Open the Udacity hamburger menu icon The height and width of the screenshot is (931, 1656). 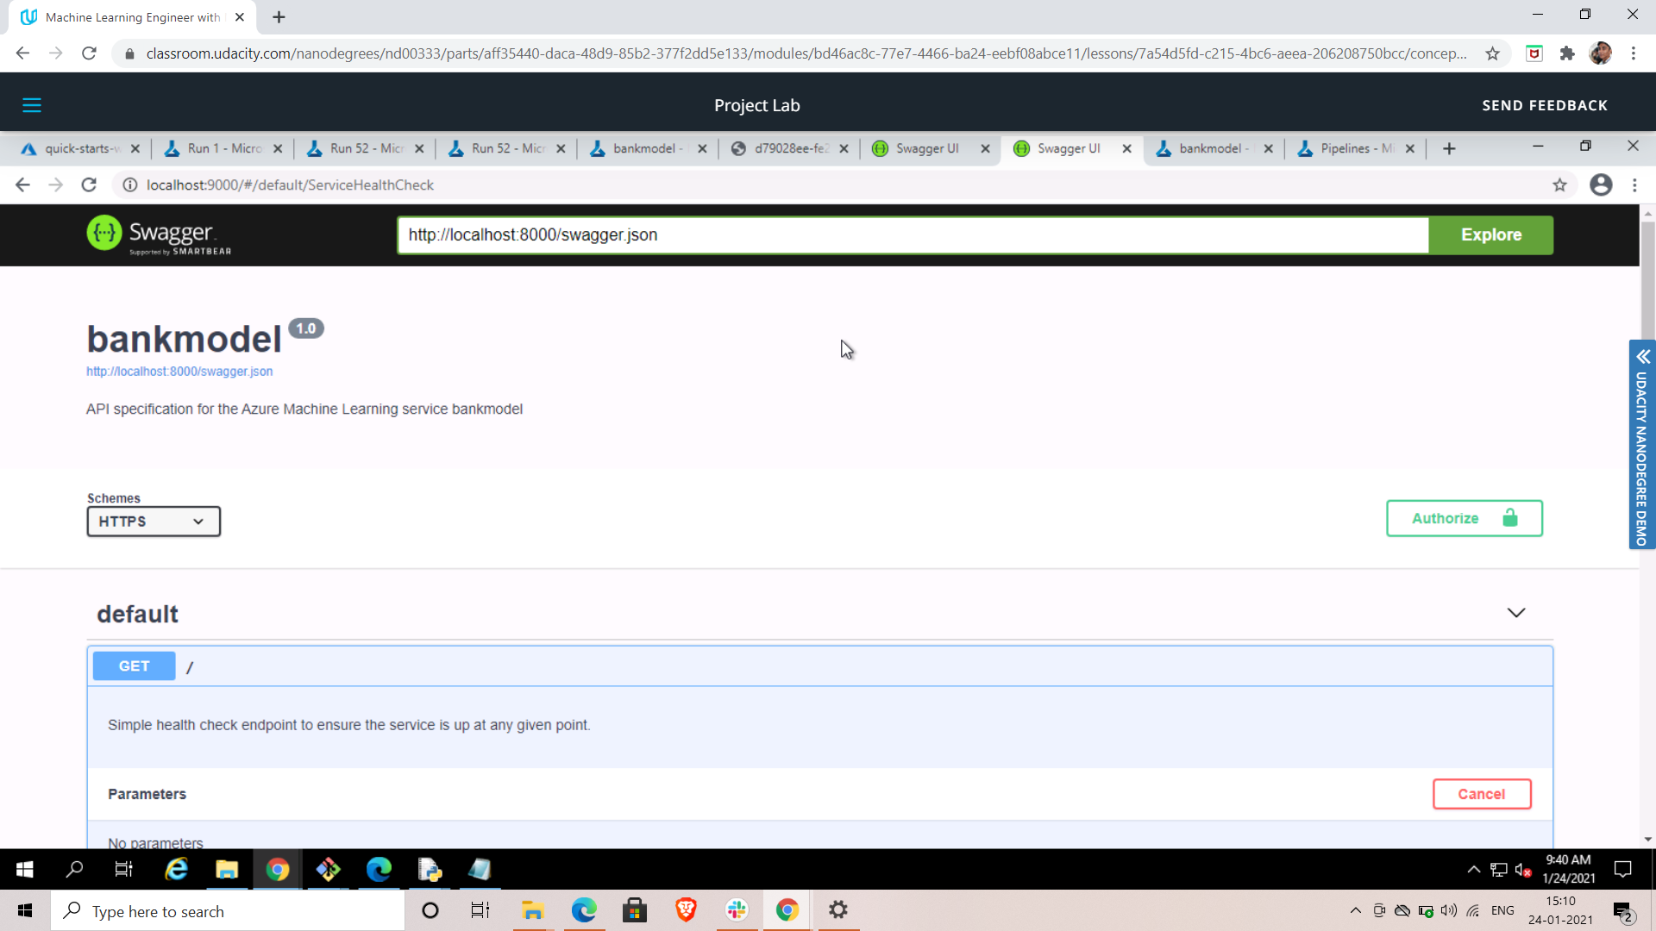32,105
